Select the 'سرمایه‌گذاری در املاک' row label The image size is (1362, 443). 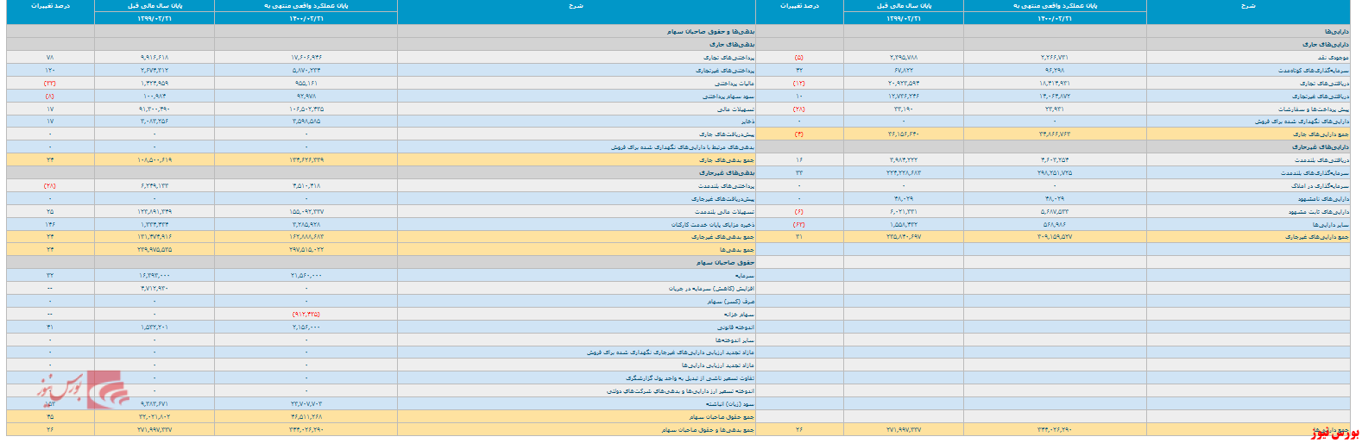[x=1321, y=185]
